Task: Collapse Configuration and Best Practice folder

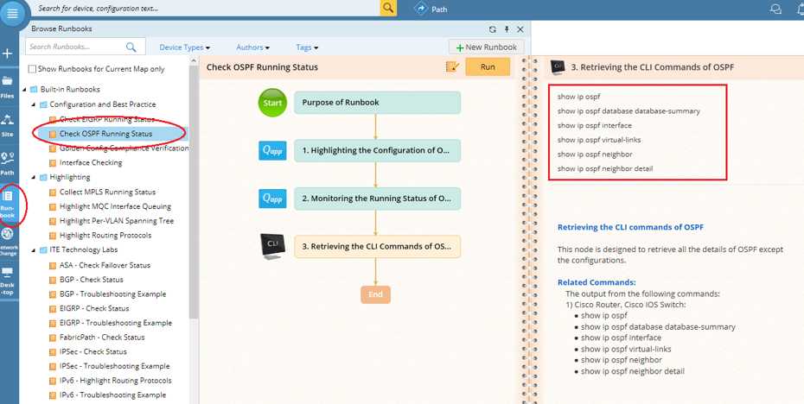Action: 34,104
